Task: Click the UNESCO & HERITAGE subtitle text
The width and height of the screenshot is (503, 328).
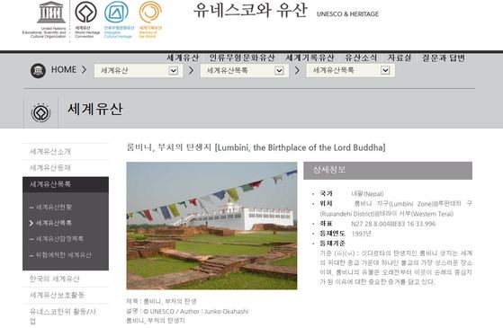Action: tap(347, 14)
